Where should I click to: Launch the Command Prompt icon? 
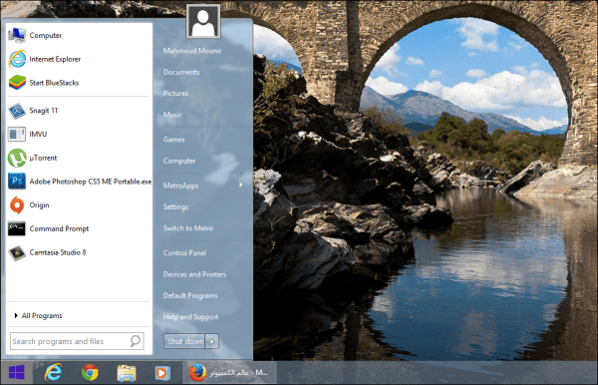pyautogui.click(x=17, y=228)
